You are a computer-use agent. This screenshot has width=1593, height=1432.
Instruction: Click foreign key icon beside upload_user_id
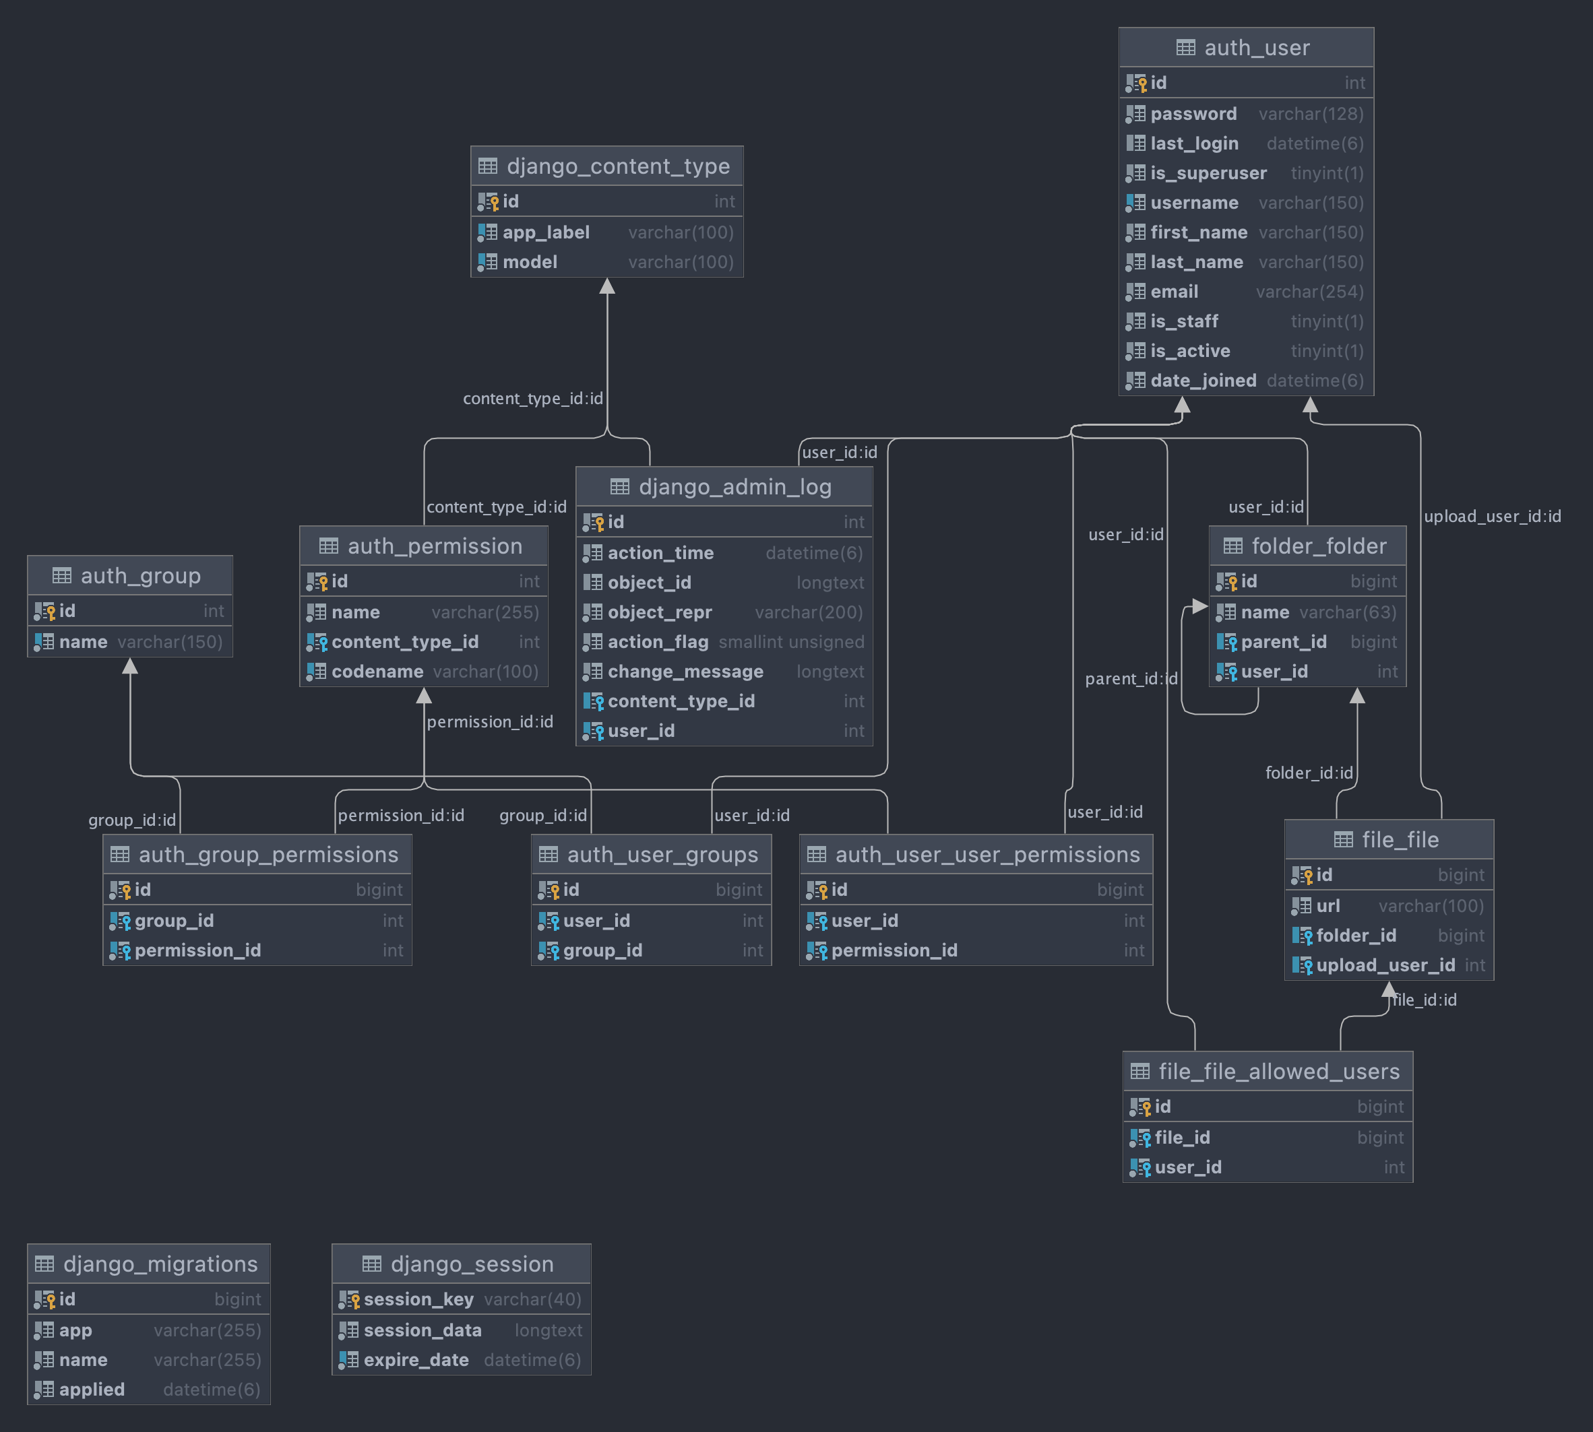1302,965
